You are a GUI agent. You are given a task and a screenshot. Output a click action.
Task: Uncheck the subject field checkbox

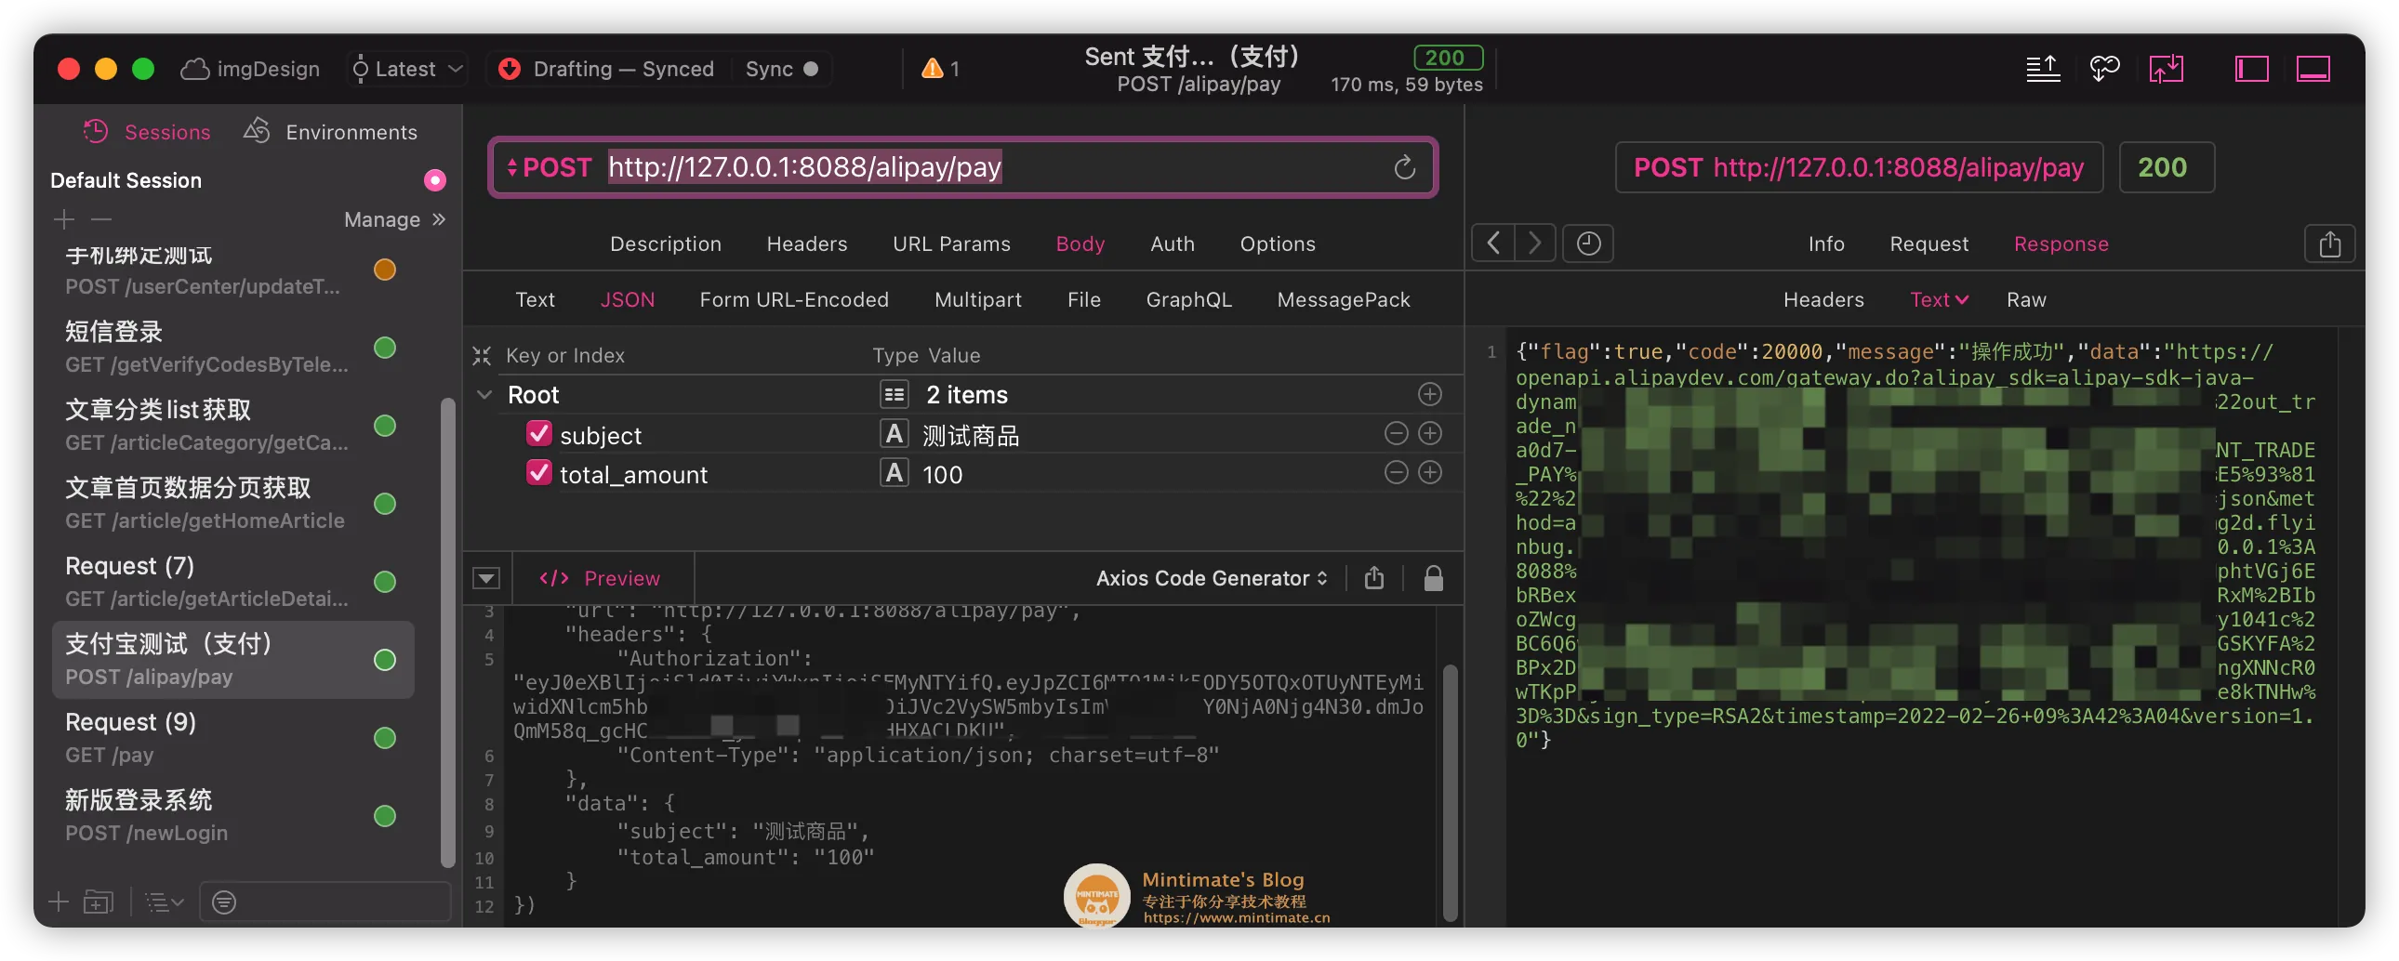pyautogui.click(x=538, y=434)
